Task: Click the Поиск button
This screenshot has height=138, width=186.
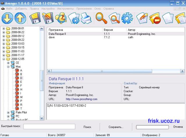Action: click(87, 127)
